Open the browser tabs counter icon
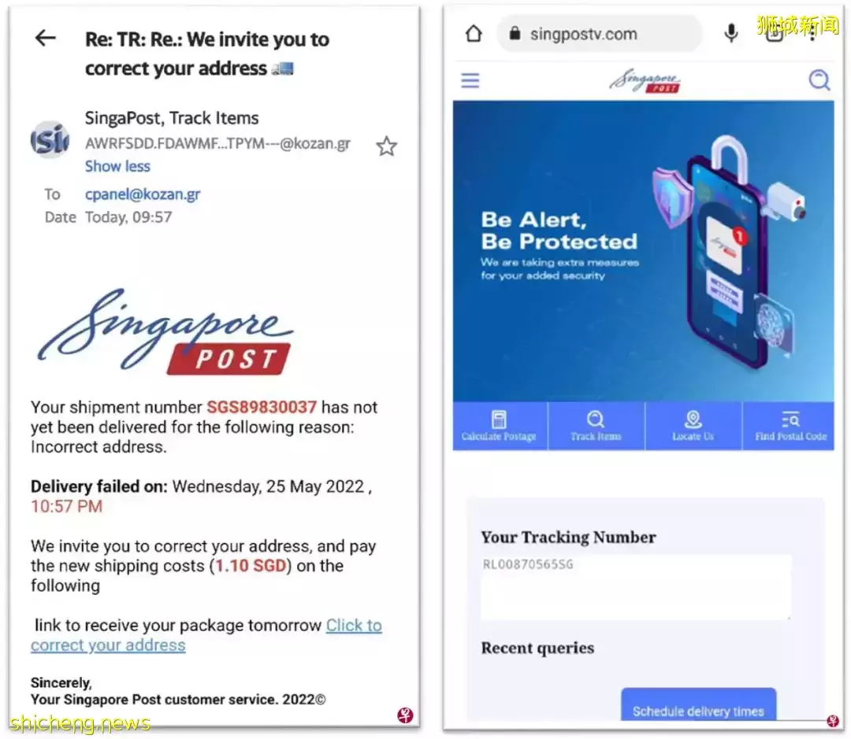The height and width of the screenshot is (739, 851). pyautogui.click(x=775, y=34)
